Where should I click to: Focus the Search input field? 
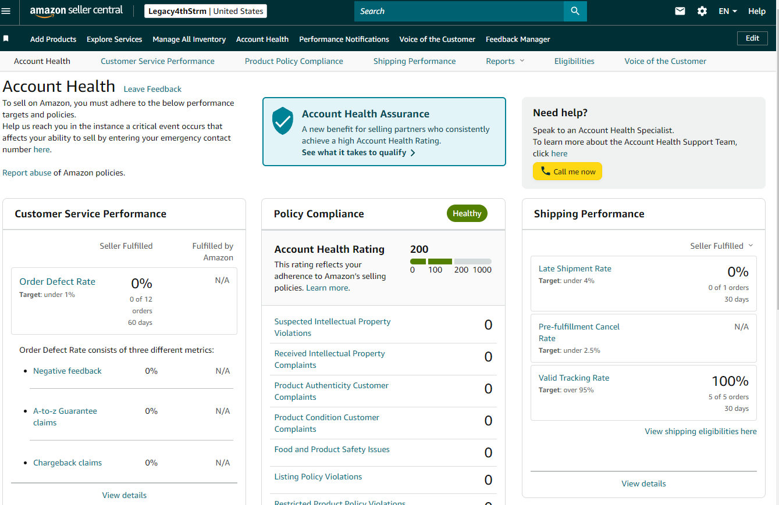pyautogui.click(x=459, y=11)
